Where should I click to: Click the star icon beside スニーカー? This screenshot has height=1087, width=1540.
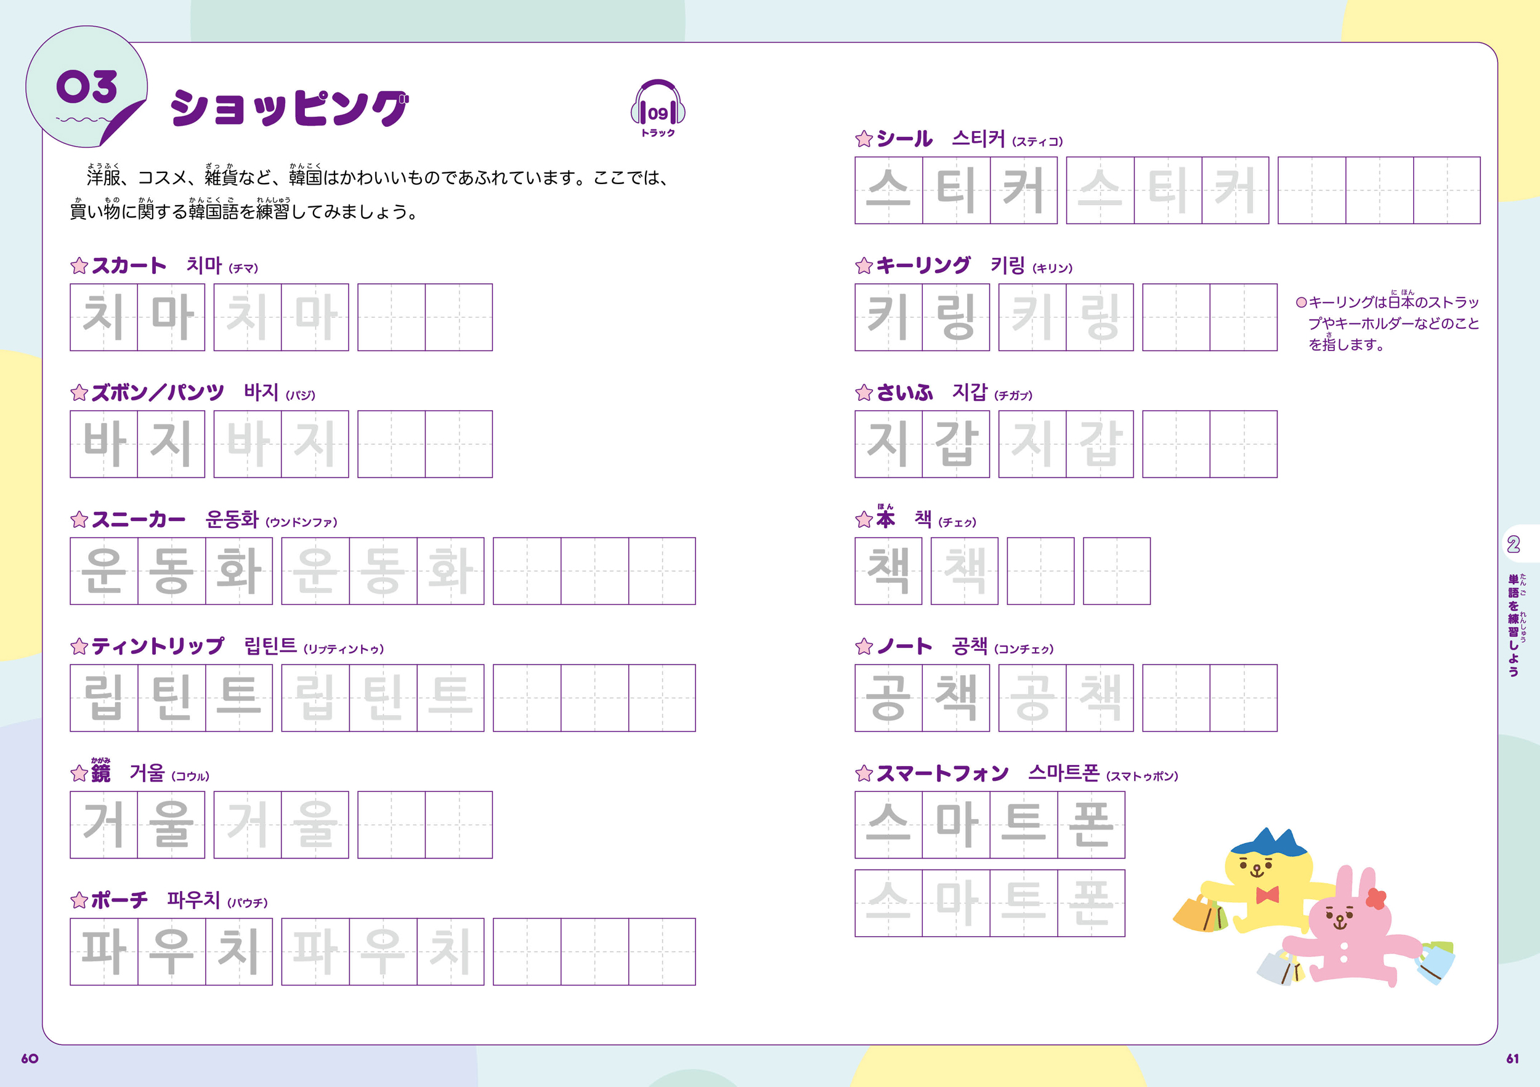[79, 520]
